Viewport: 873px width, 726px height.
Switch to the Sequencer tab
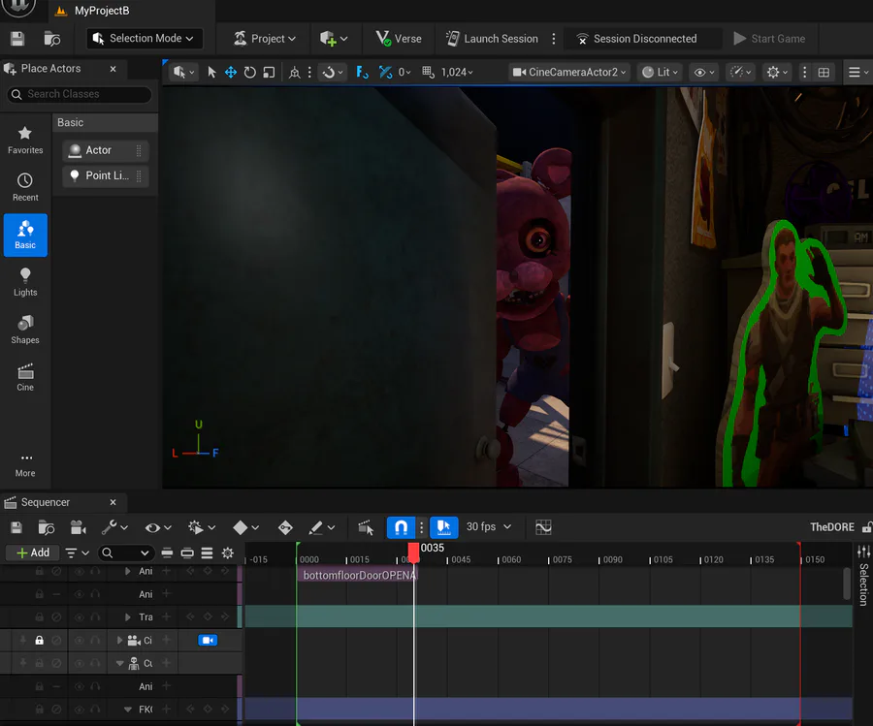(x=45, y=502)
